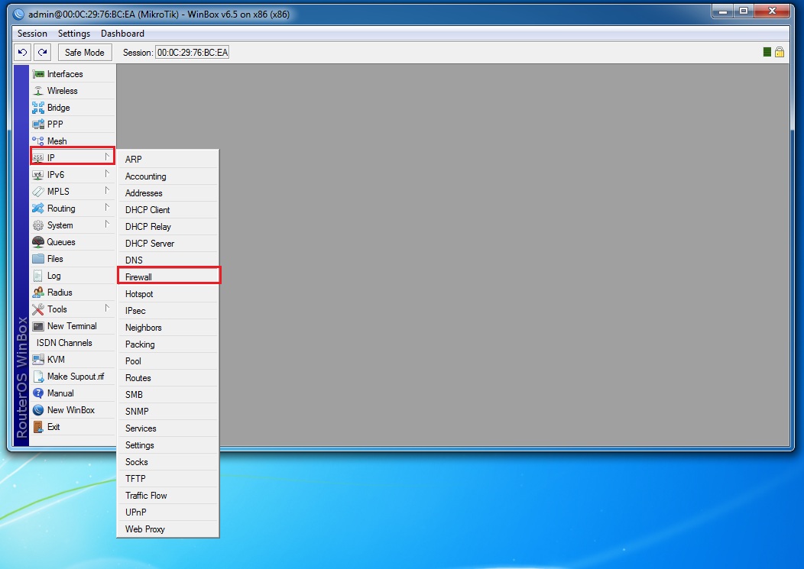Open ISDN Channels item

click(73, 343)
